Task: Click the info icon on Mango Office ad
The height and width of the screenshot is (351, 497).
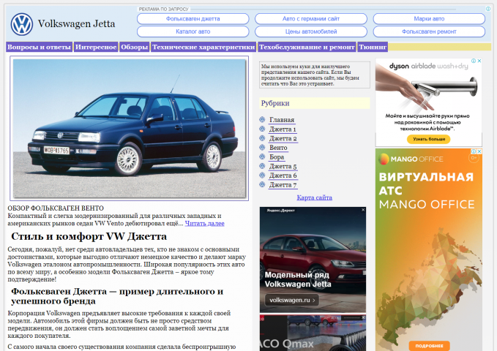Action: click(474, 151)
